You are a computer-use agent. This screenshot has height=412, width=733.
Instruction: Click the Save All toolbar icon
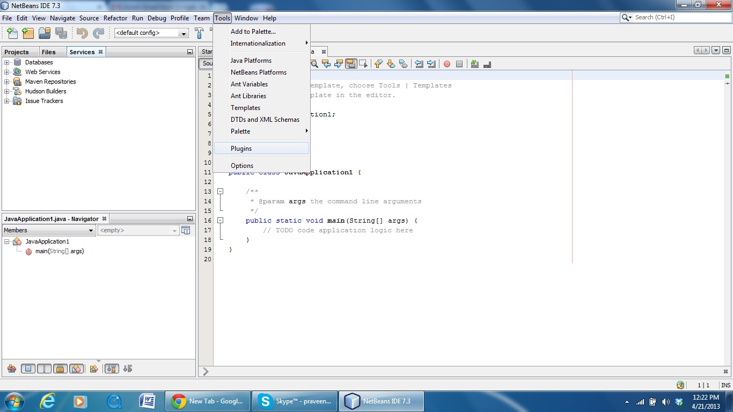(x=62, y=33)
